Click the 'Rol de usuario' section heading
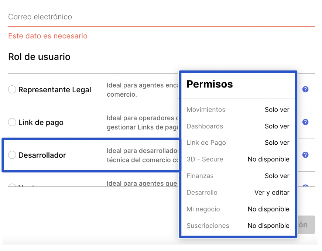The height and width of the screenshot is (251, 322). [x=39, y=57]
